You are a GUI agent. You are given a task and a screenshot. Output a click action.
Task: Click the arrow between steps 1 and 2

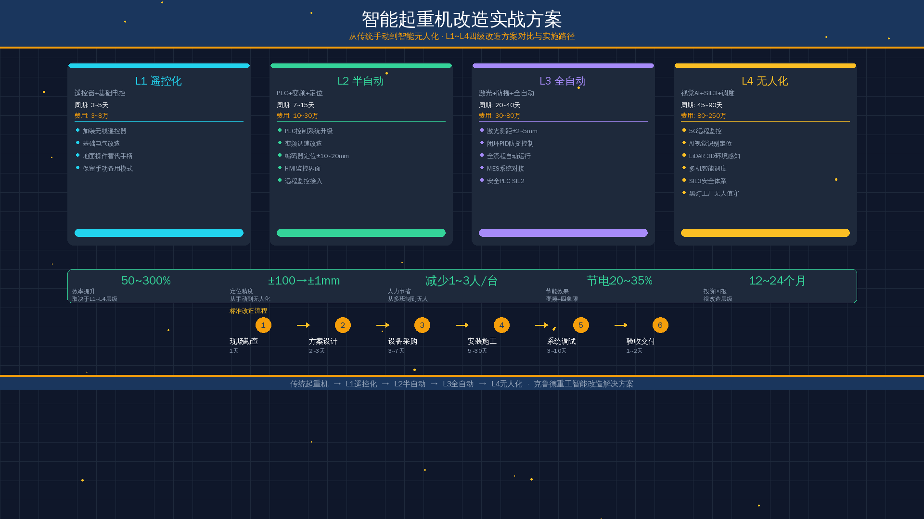304,325
